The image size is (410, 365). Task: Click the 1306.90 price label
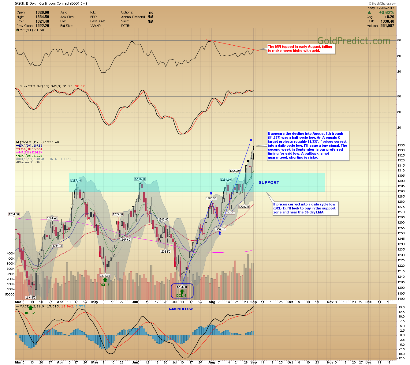[x=235, y=171]
